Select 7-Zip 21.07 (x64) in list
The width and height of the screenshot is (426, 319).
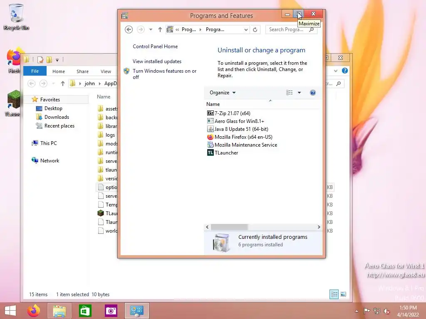(232, 113)
